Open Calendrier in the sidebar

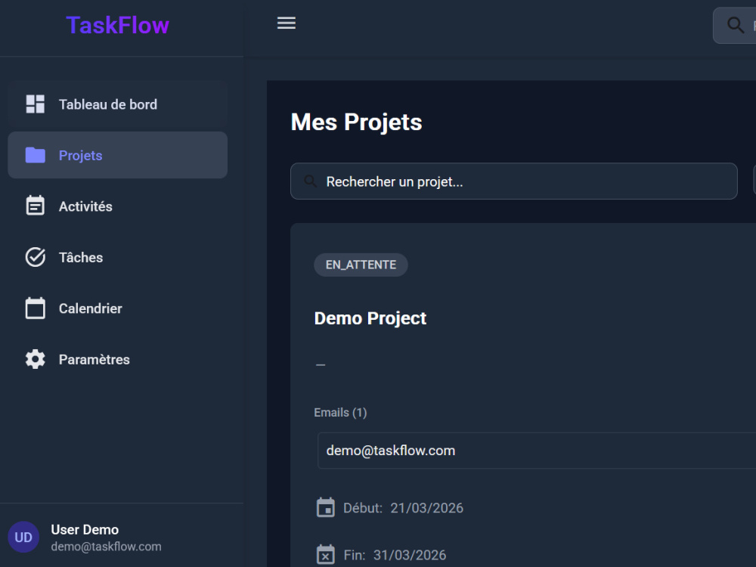click(118, 308)
